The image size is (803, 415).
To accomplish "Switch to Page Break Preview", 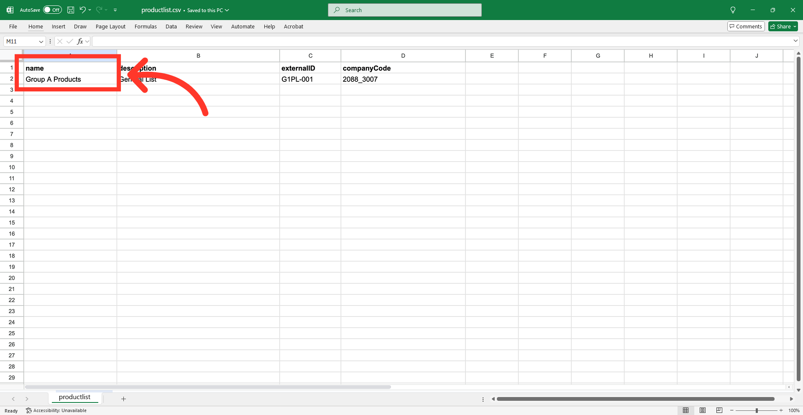I will 719,410.
